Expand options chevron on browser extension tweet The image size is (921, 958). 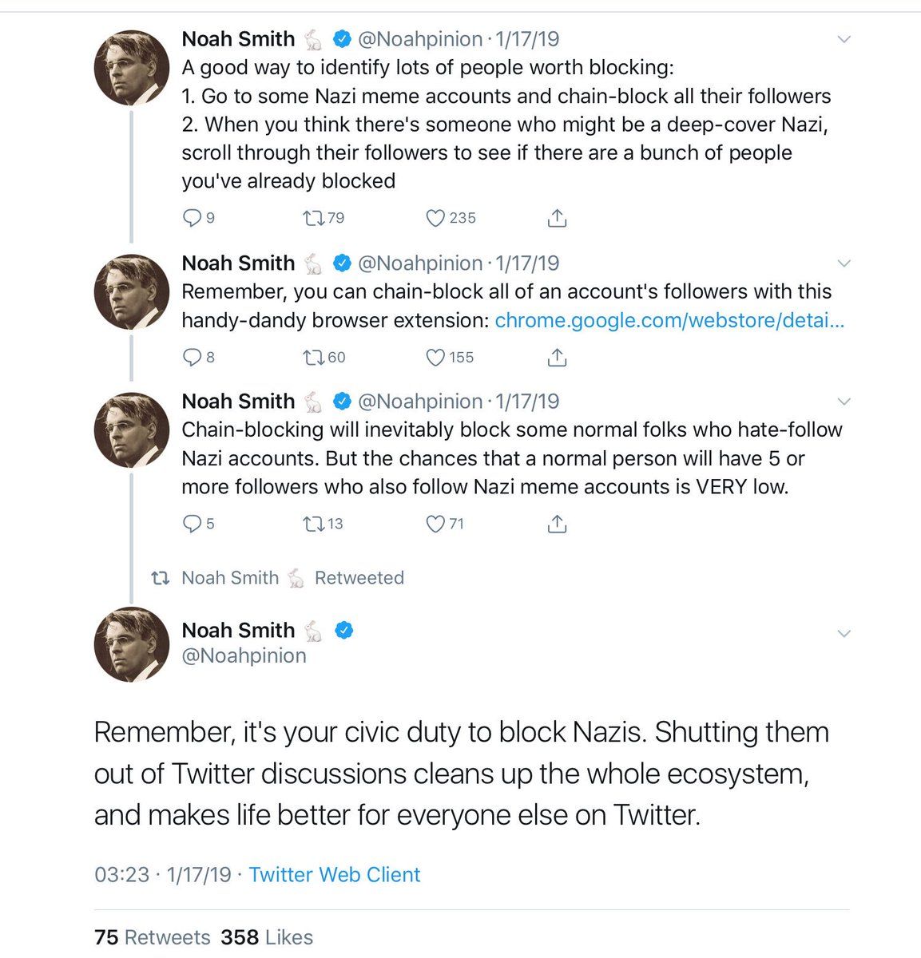pyautogui.click(x=844, y=263)
